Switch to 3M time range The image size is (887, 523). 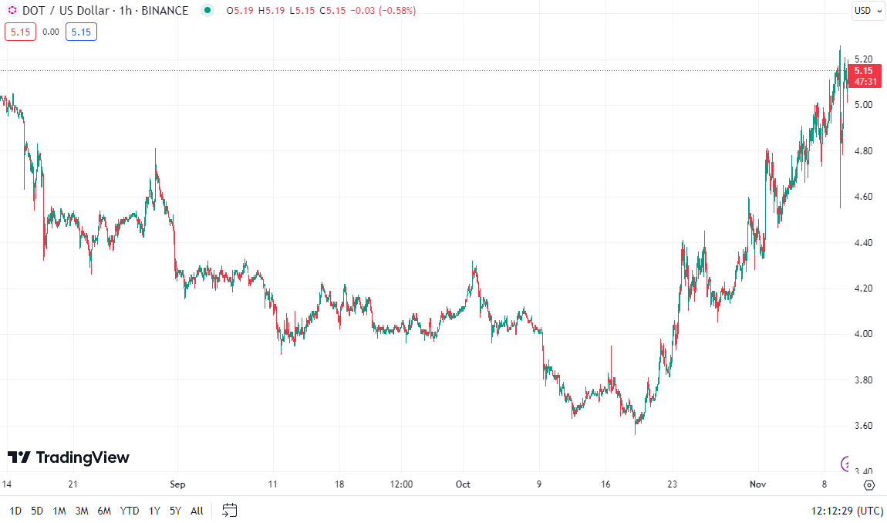pos(82,511)
